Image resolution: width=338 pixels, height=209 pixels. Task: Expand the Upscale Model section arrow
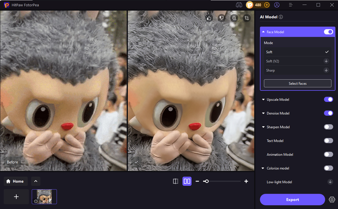click(263, 100)
